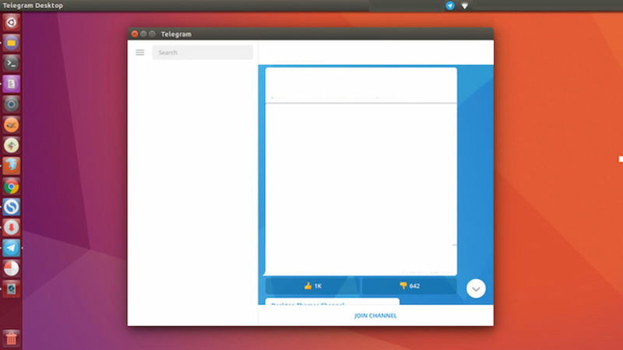Click the Telegram icon in the dock

(11, 248)
